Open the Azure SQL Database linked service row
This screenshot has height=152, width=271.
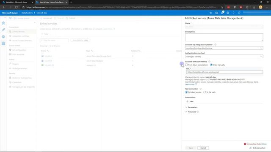[x=111, y=61]
